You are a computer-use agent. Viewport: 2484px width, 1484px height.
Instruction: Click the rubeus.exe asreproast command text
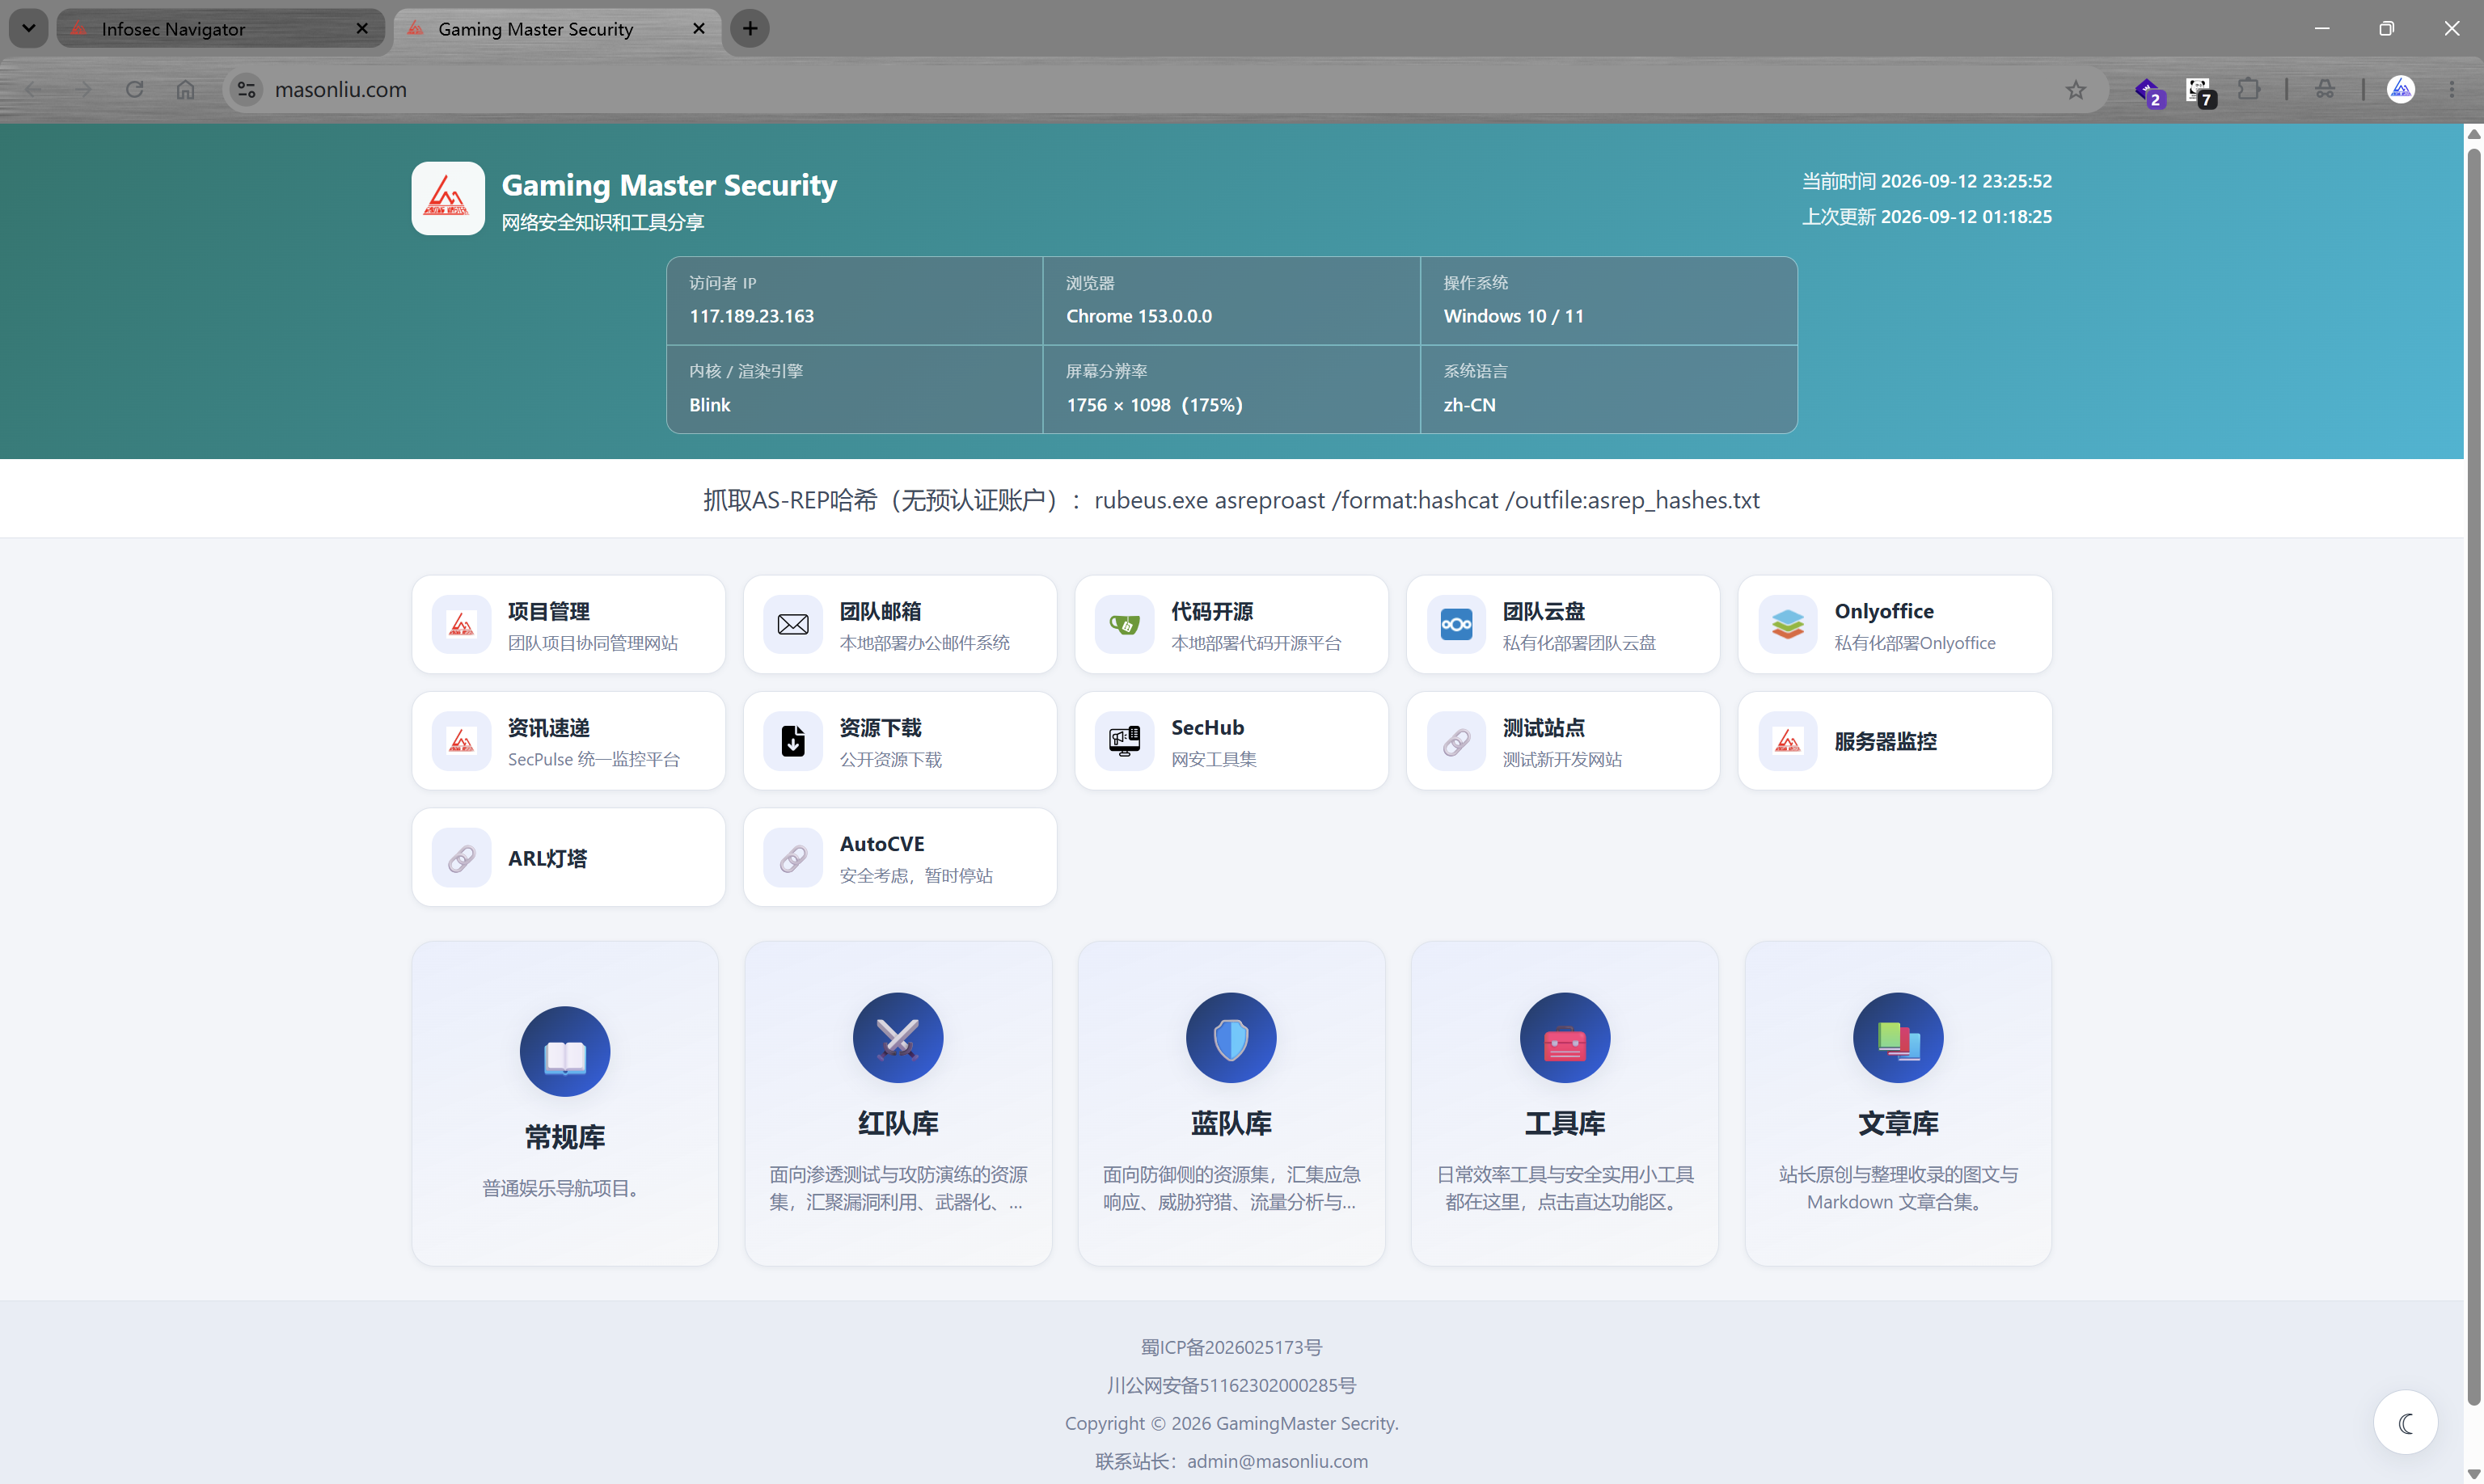point(1426,500)
